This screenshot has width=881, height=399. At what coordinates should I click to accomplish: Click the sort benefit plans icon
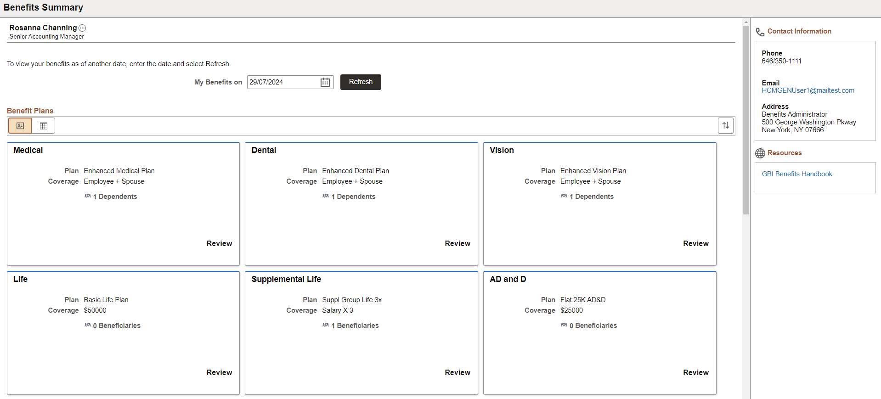click(x=726, y=125)
